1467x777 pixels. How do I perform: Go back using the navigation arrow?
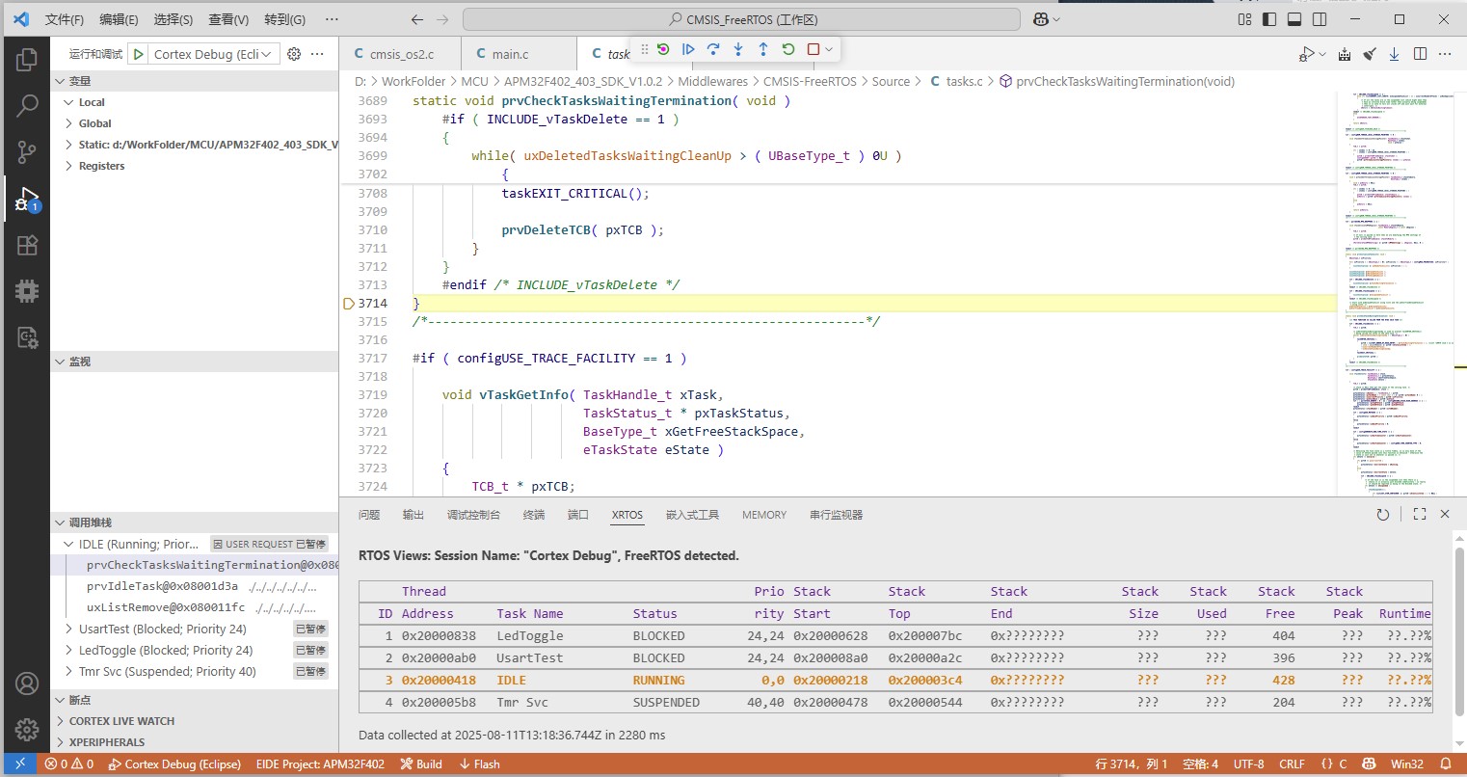pyautogui.click(x=416, y=19)
